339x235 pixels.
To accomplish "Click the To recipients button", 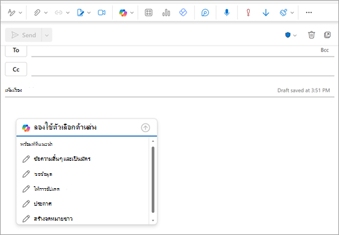I will (16, 51).
